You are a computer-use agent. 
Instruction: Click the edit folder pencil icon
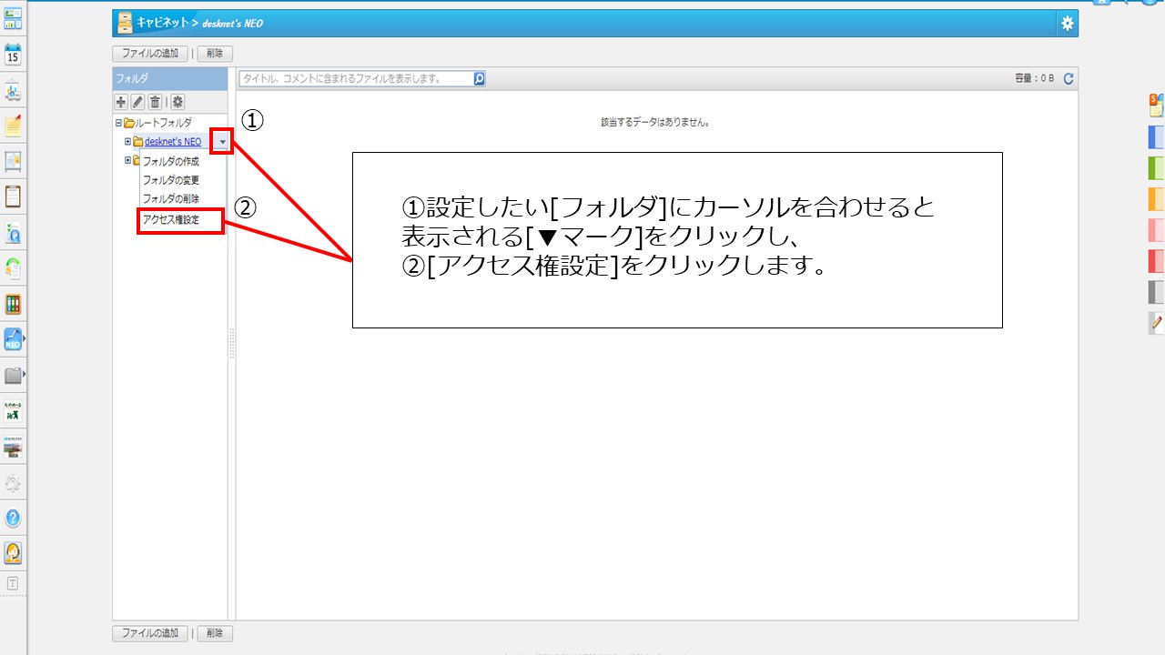[x=138, y=102]
